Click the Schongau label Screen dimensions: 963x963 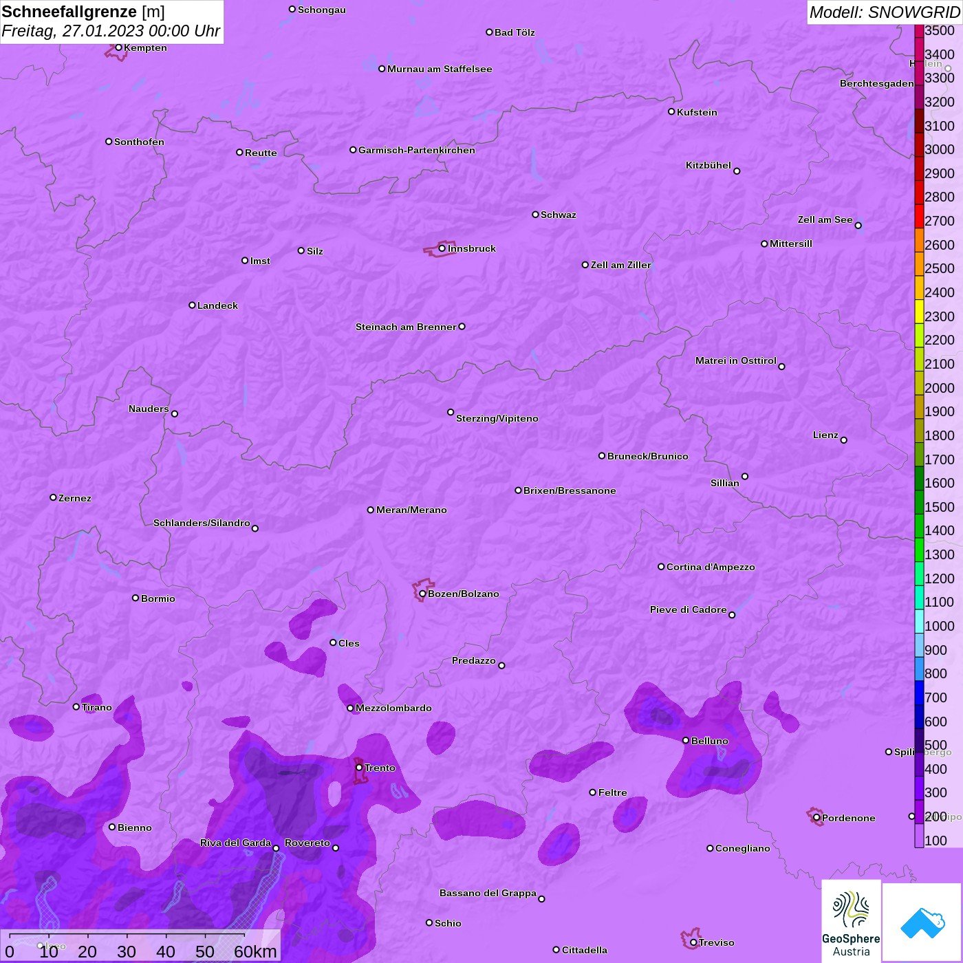322,10
